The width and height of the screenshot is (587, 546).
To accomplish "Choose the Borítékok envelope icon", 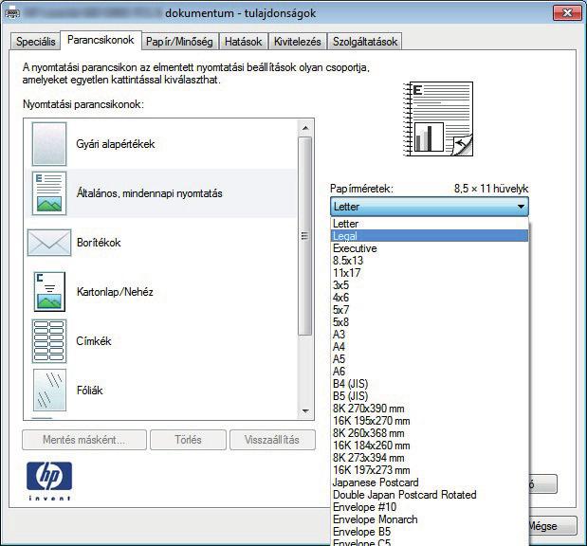I will coord(49,243).
